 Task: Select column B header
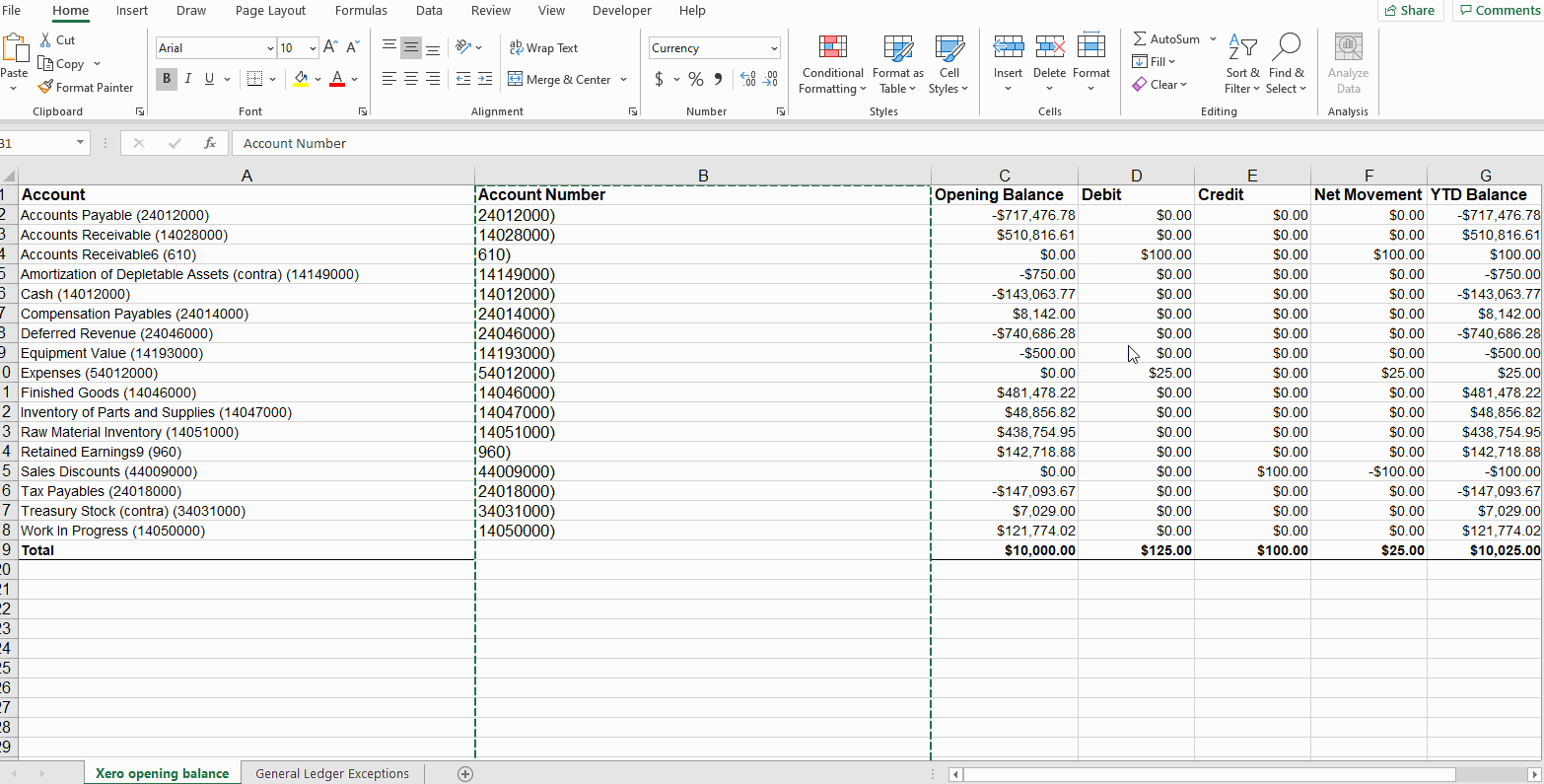point(703,176)
